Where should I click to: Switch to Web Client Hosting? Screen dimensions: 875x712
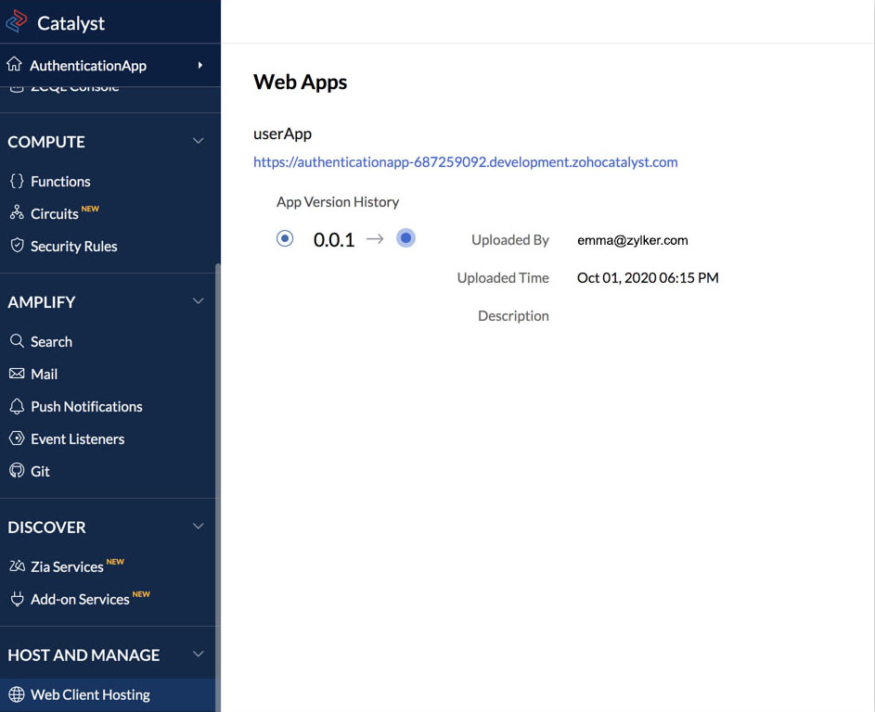tap(90, 694)
